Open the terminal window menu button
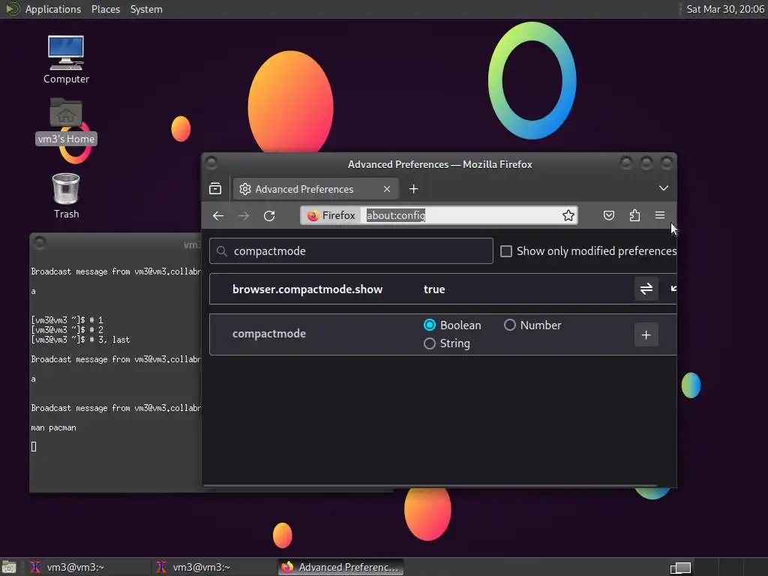Viewport: 768px width, 576px height. (40, 243)
